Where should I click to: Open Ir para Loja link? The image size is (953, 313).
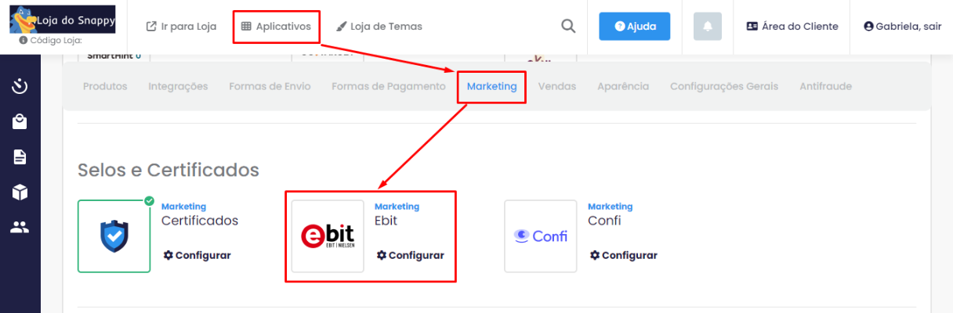181,27
